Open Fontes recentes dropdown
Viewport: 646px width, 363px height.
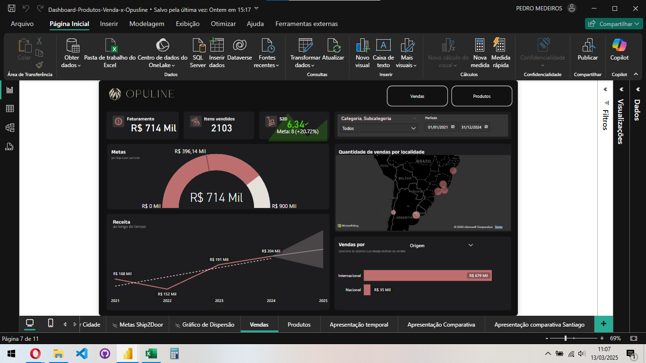coord(267,53)
